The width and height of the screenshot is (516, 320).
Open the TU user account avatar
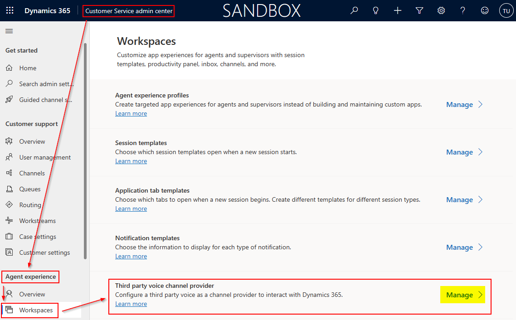(506, 10)
